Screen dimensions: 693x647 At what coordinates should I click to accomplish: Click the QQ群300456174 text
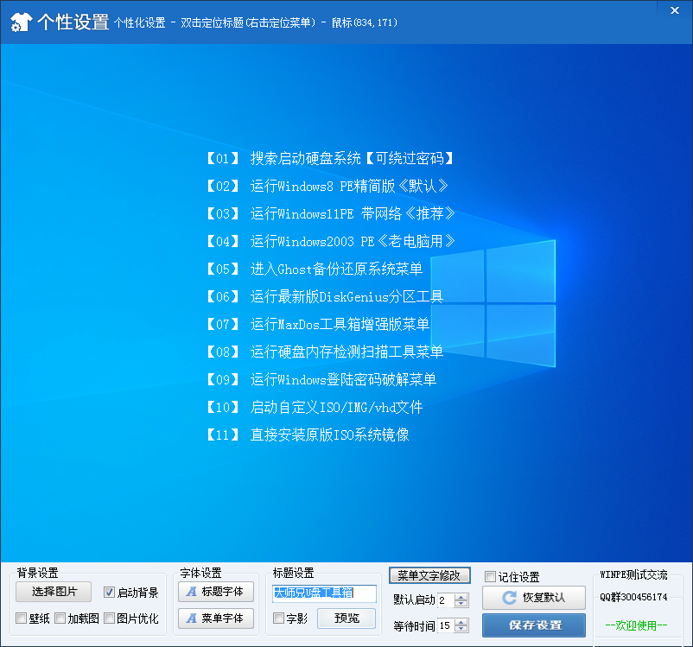point(633,597)
